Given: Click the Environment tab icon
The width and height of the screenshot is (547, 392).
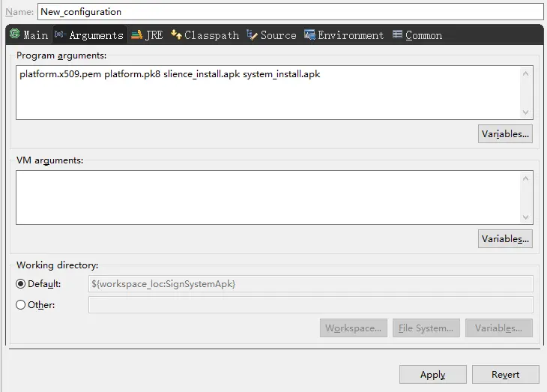Looking at the screenshot, I should 309,34.
